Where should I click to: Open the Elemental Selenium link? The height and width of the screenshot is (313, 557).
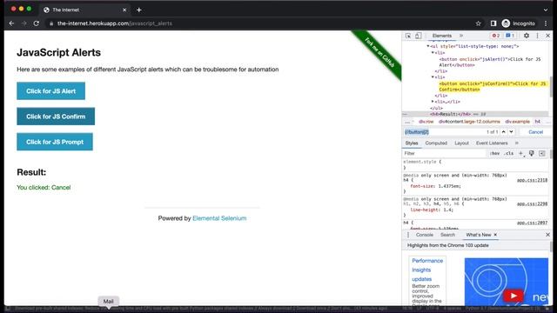point(219,218)
